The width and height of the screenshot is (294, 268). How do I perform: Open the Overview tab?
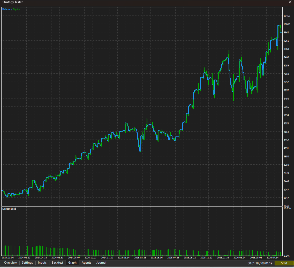[x=11, y=263]
